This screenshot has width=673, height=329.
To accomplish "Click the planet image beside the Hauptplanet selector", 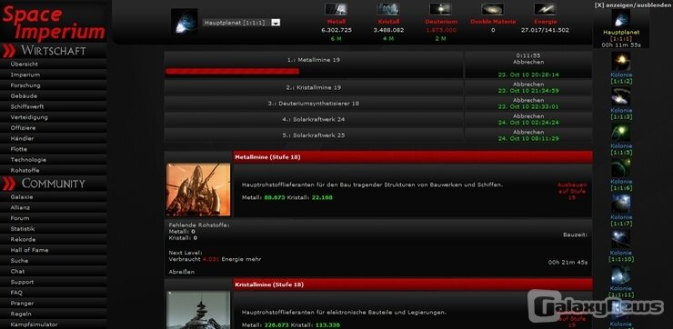I will [184, 22].
